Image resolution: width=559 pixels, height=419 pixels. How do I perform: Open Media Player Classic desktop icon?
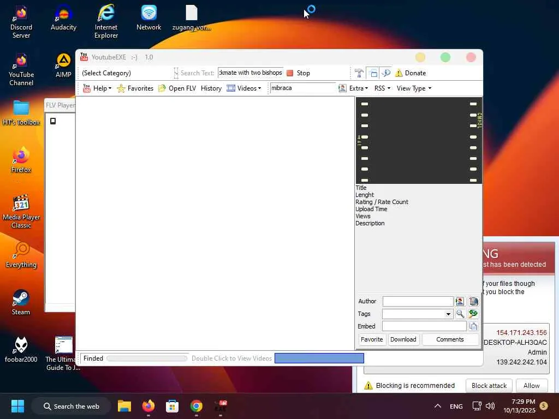point(21,212)
